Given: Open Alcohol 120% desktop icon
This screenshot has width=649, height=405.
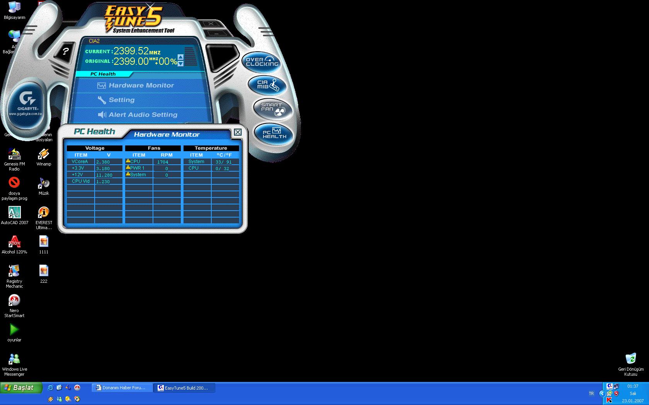Looking at the screenshot, I should (x=14, y=245).
